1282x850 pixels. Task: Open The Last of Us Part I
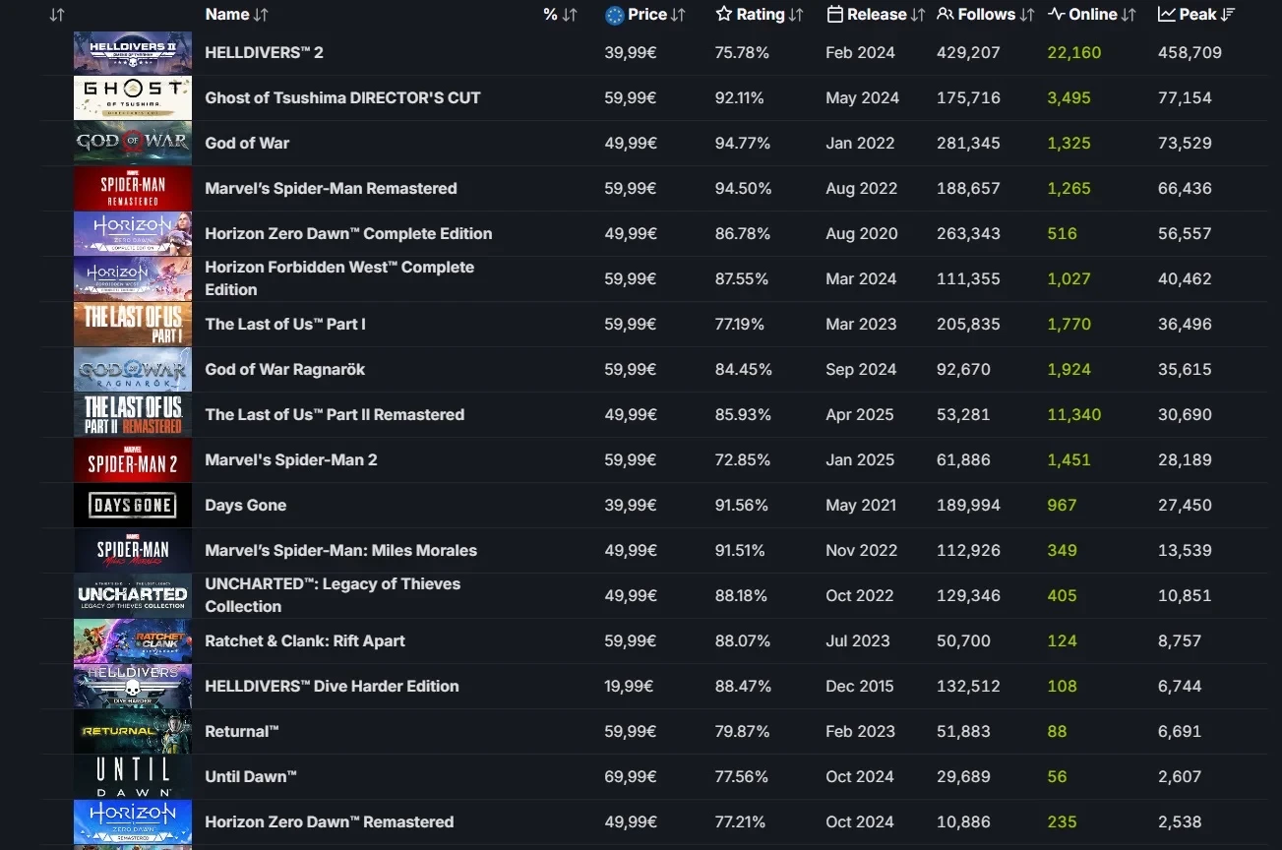coord(284,325)
